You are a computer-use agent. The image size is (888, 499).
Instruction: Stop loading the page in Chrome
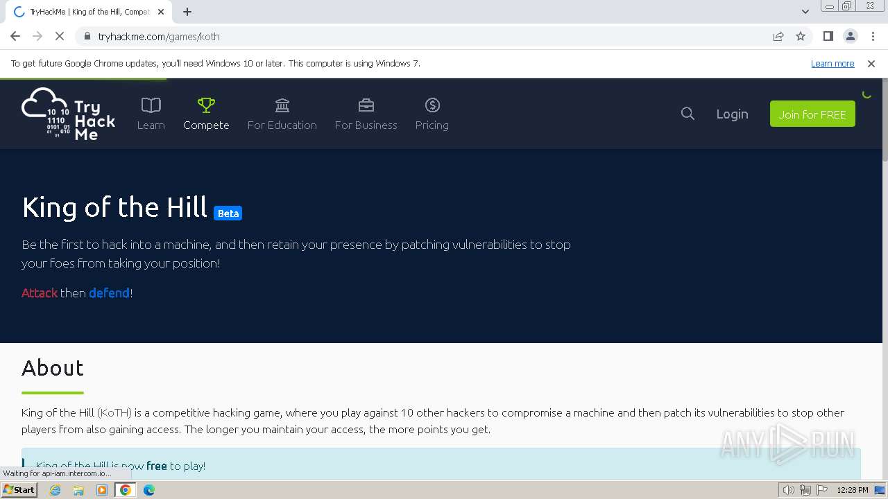click(x=60, y=36)
